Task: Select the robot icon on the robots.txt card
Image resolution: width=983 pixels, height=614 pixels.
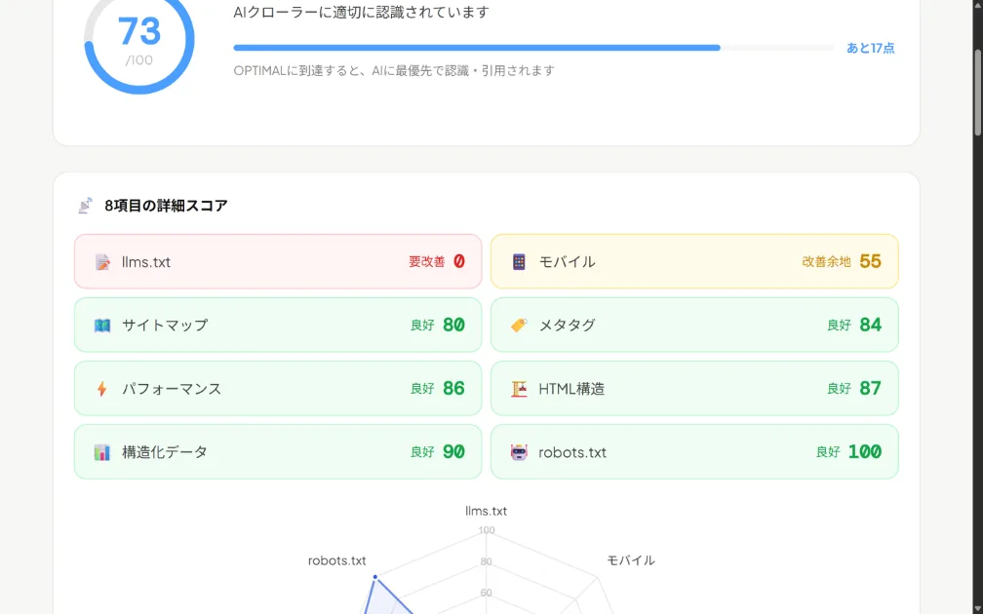Action: click(517, 451)
